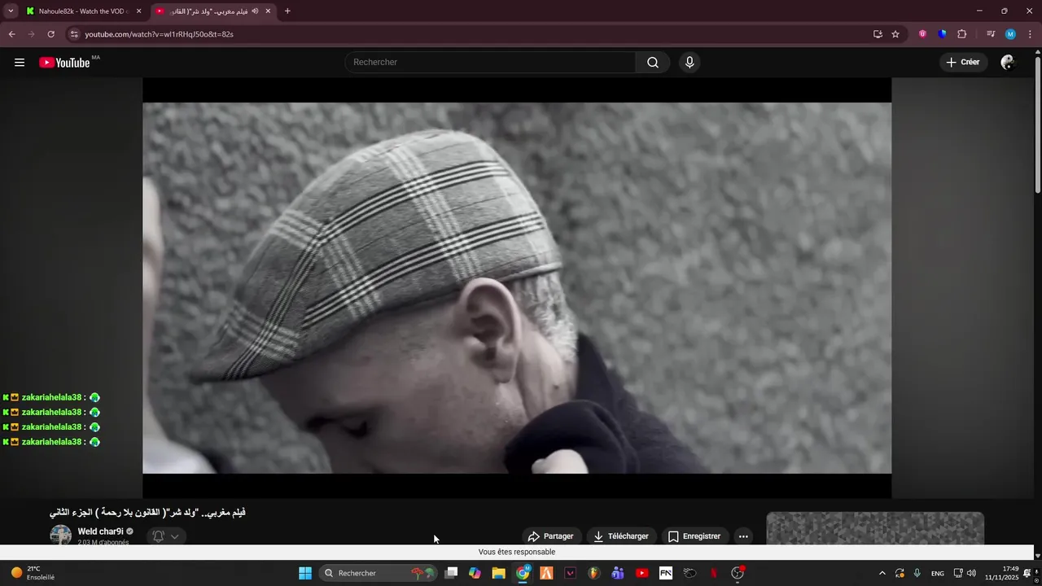
Task: Select the YouTube film tab
Action: 213,11
